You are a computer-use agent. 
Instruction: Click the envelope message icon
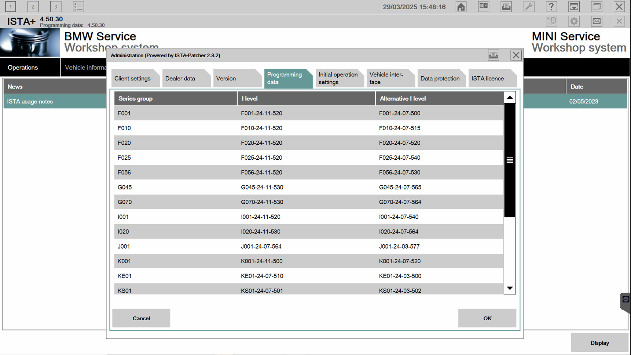(597, 21)
